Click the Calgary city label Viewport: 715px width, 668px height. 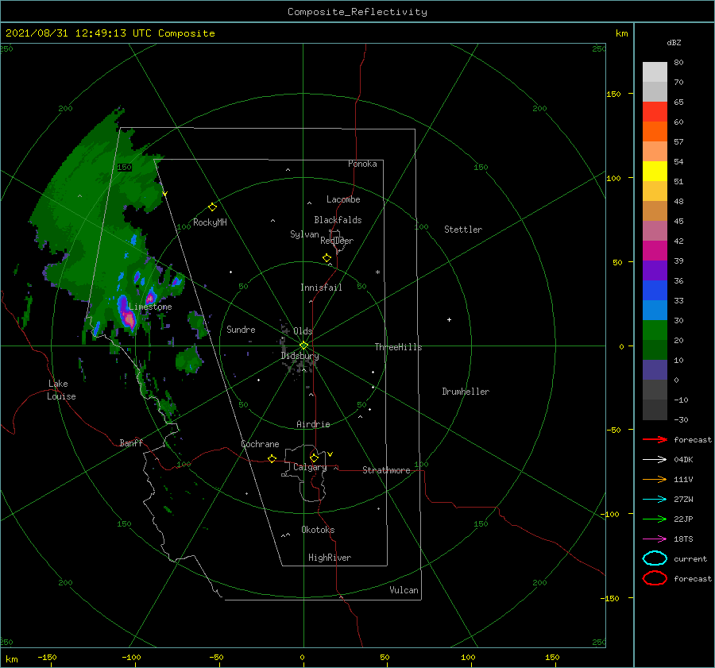[x=310, y=467]
